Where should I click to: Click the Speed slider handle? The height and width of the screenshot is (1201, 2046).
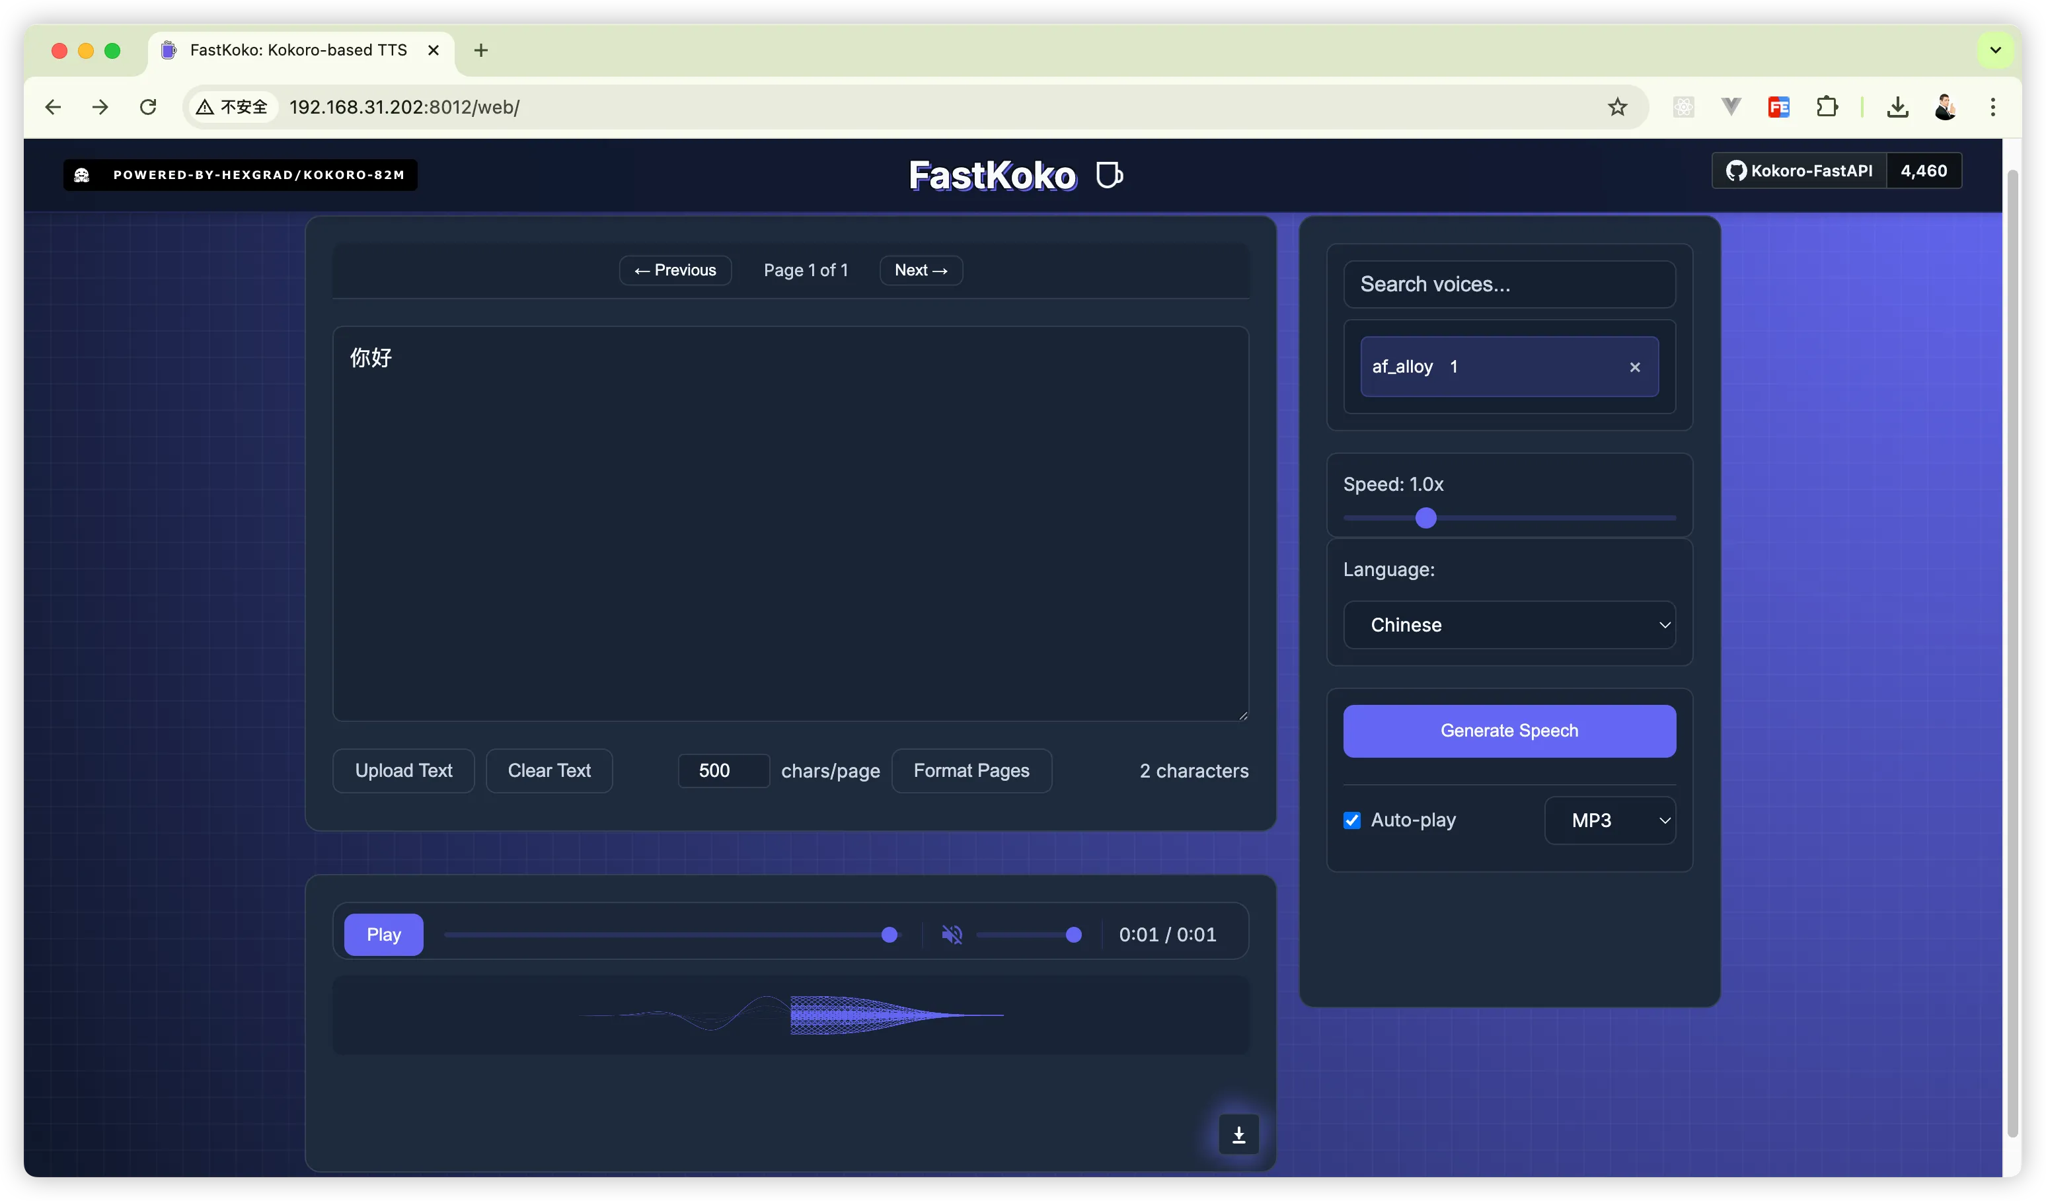tap(1425, 518)
